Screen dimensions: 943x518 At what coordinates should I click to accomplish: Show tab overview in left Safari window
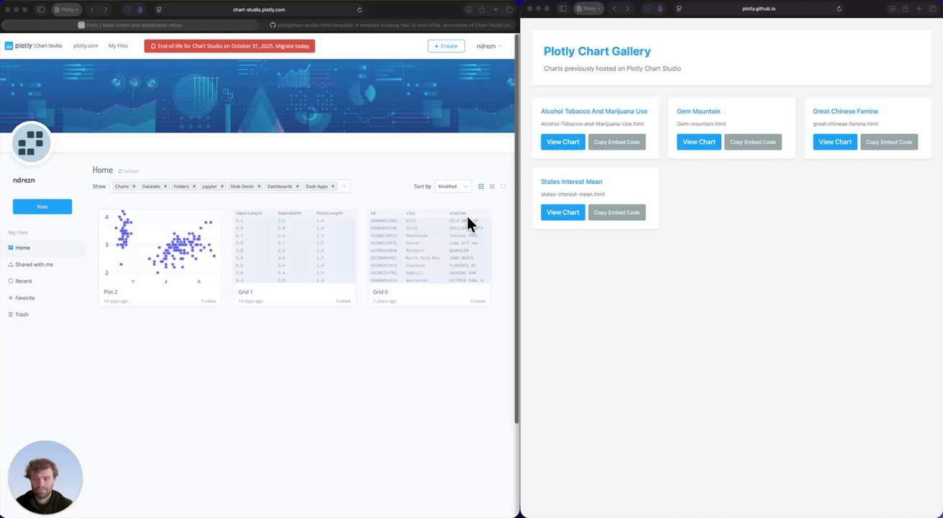pos(509,9)
